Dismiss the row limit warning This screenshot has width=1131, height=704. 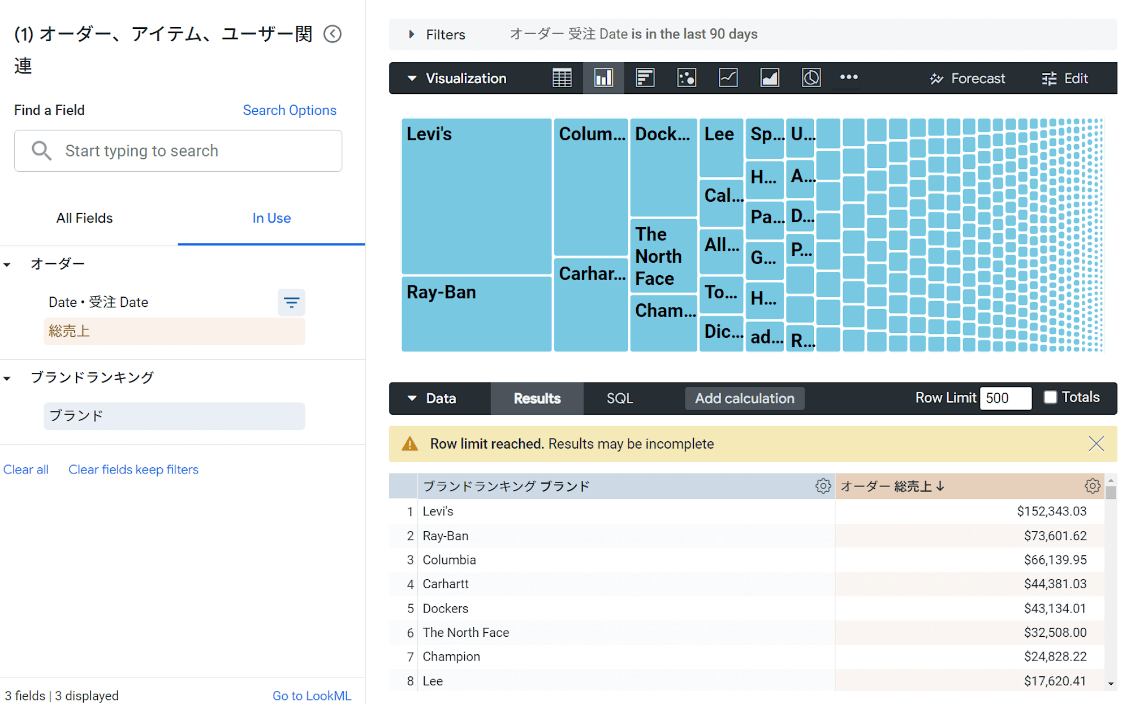click(x=1096, y=444)
